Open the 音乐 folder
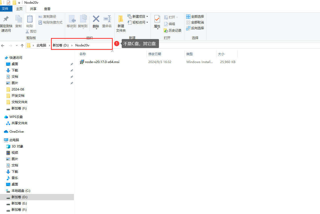The image size is (320, 214). [x=15, y=178]
